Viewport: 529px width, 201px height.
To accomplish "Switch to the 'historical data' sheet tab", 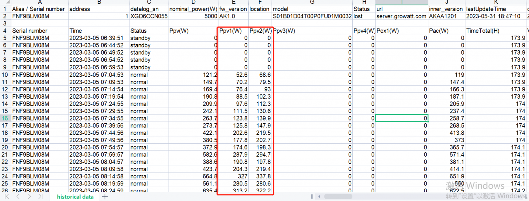I will pyautogui.click(x=75, y=197).
